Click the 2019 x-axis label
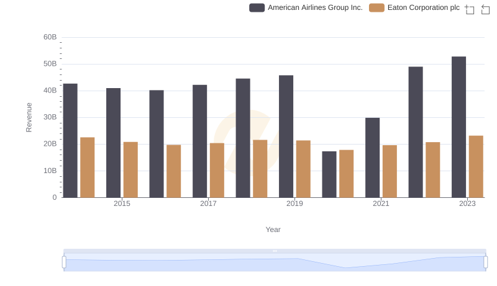 [x=294, y=203]
